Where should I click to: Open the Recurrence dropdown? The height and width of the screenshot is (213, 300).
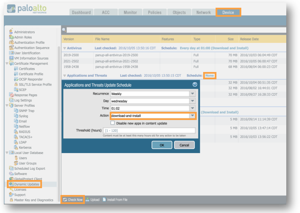pyautogui.click(x=192, y=93)
